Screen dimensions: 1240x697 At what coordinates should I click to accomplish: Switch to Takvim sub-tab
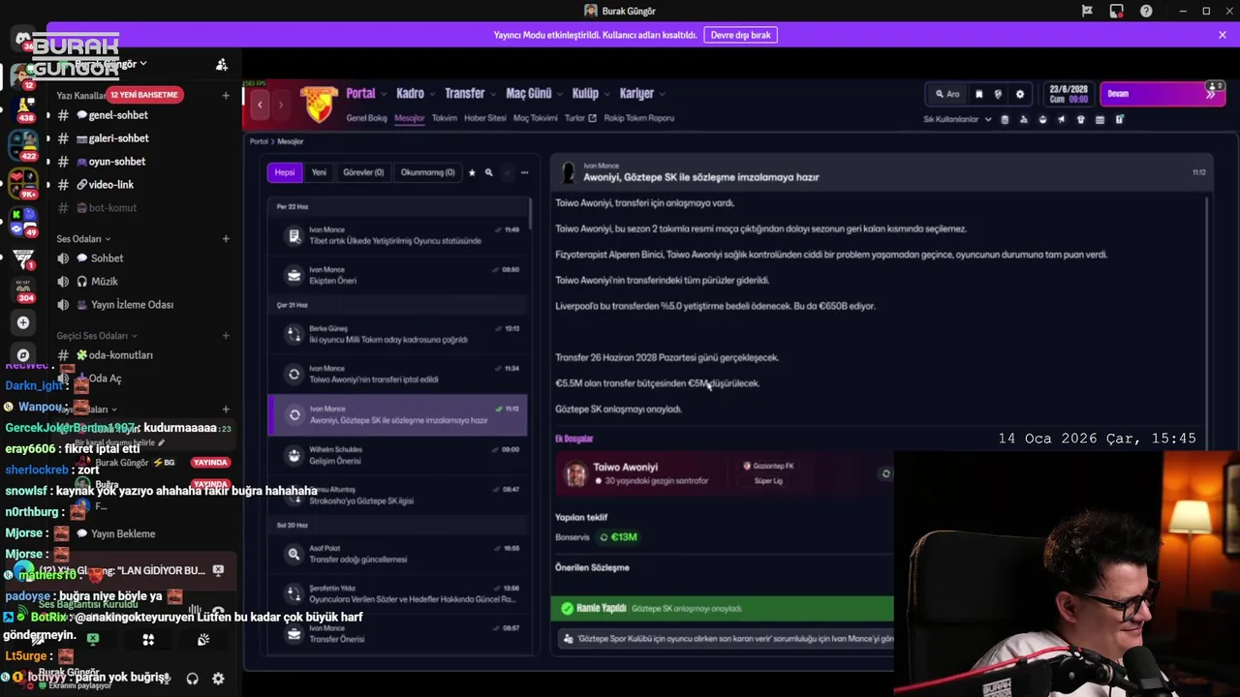pos(444,118)
